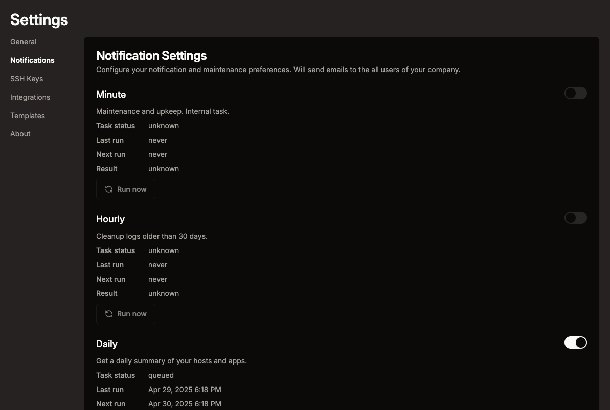
Task: Enable the Minute maintenance task toggle
Action: click(x=575, y=93)
